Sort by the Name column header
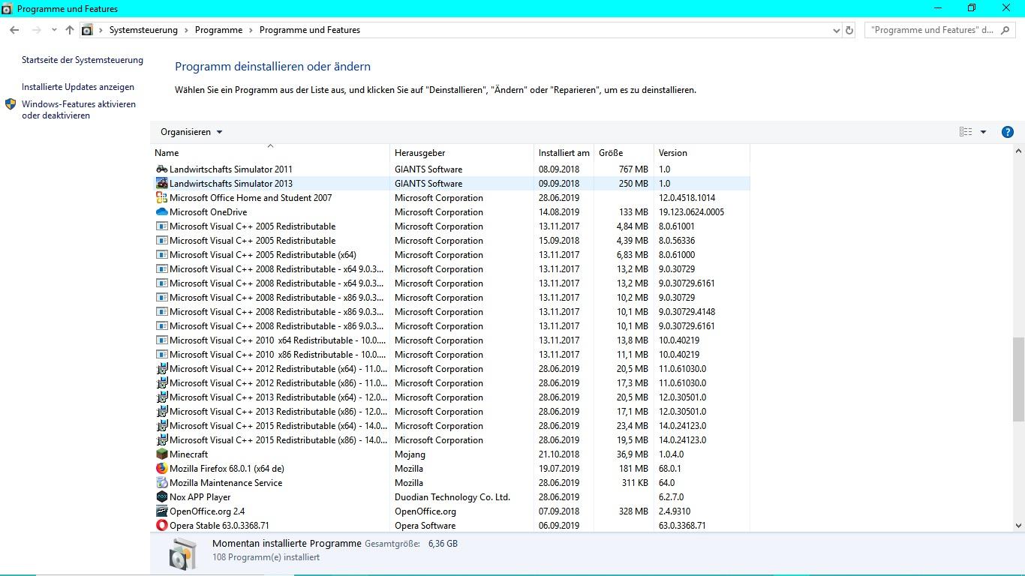 (270, 153)
